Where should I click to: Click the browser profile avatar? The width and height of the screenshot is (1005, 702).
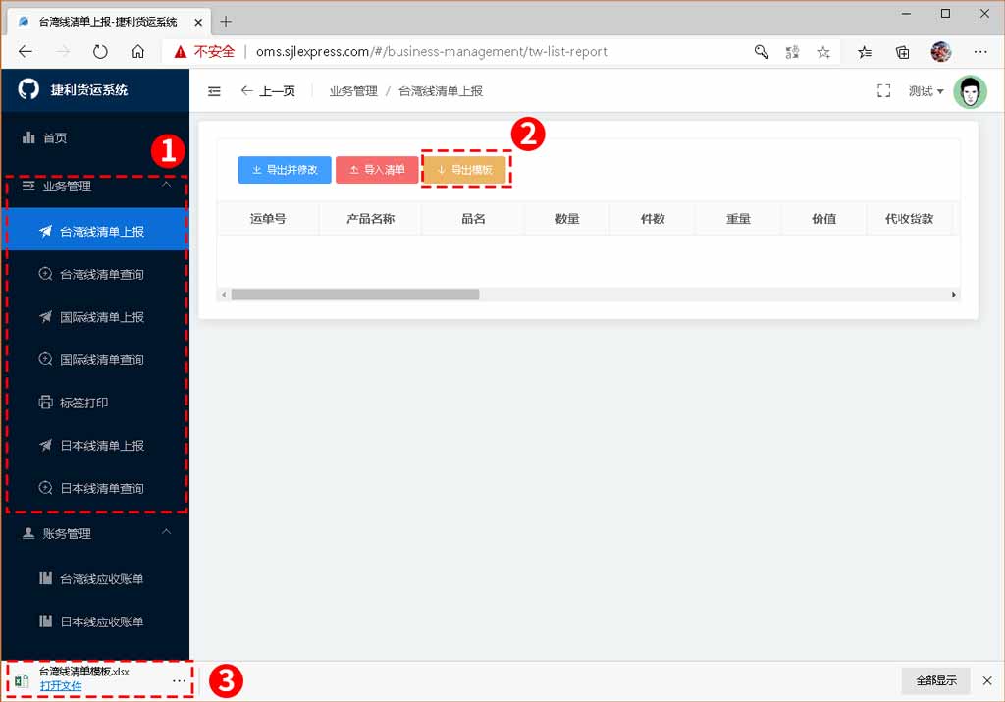[941, 52]
